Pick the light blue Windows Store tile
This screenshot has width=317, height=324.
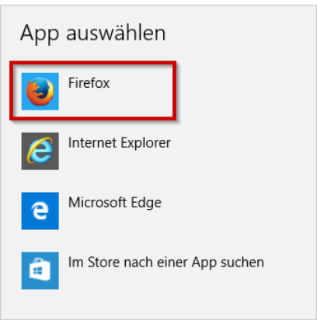[x=40, y=270]
